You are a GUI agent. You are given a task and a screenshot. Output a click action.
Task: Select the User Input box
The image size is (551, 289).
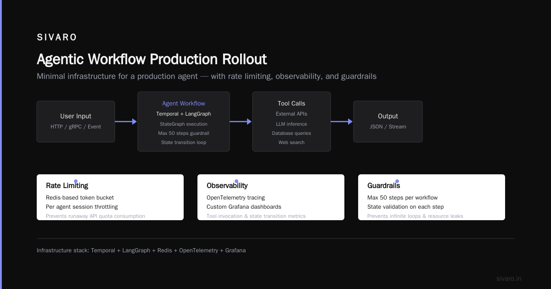pyautogui.click(x=76, y=122)
